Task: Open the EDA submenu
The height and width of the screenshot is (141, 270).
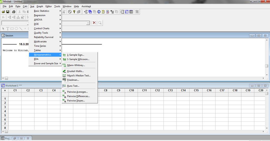Action: (45, 59)
